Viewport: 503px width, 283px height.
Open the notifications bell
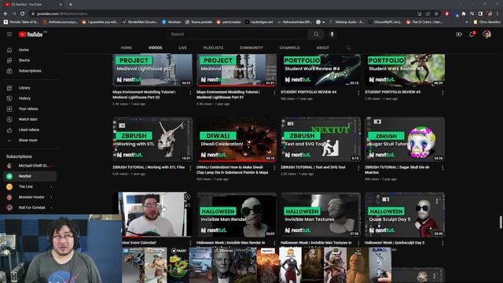(x=472, y=35)
